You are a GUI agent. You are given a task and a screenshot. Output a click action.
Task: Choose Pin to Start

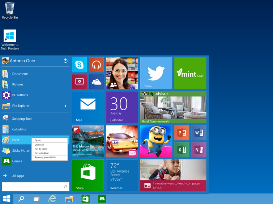(50, 149)
